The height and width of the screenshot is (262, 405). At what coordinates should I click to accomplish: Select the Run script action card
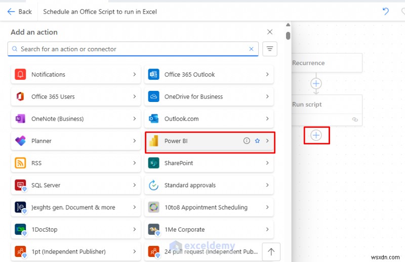click(x=327, y=110)
